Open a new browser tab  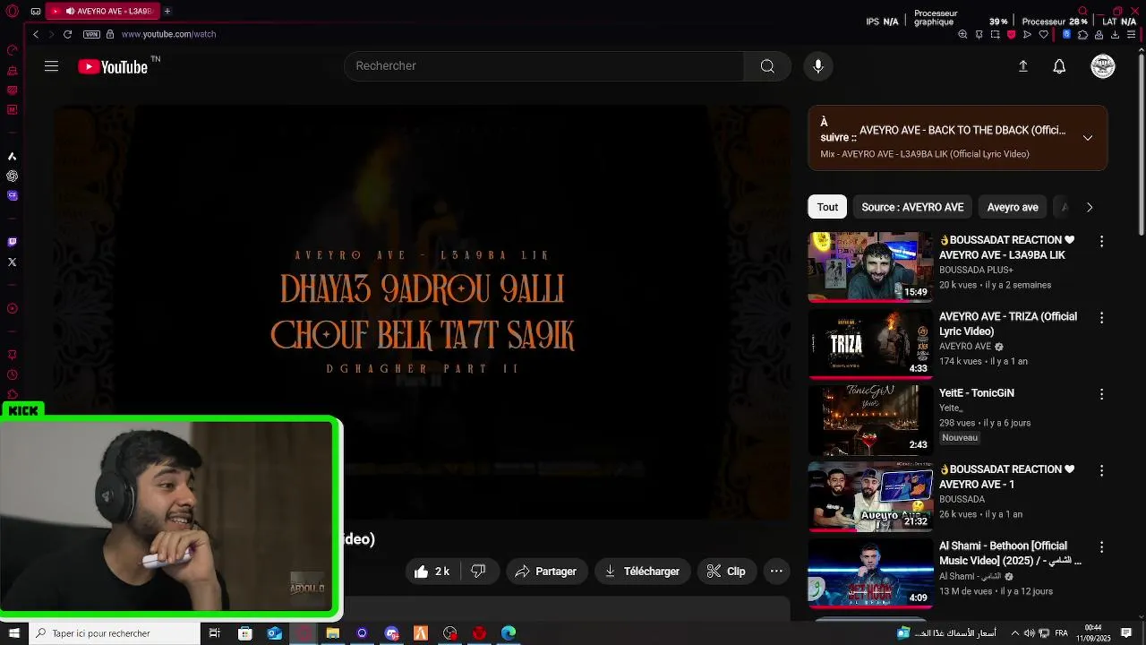(x=167, y=11)
